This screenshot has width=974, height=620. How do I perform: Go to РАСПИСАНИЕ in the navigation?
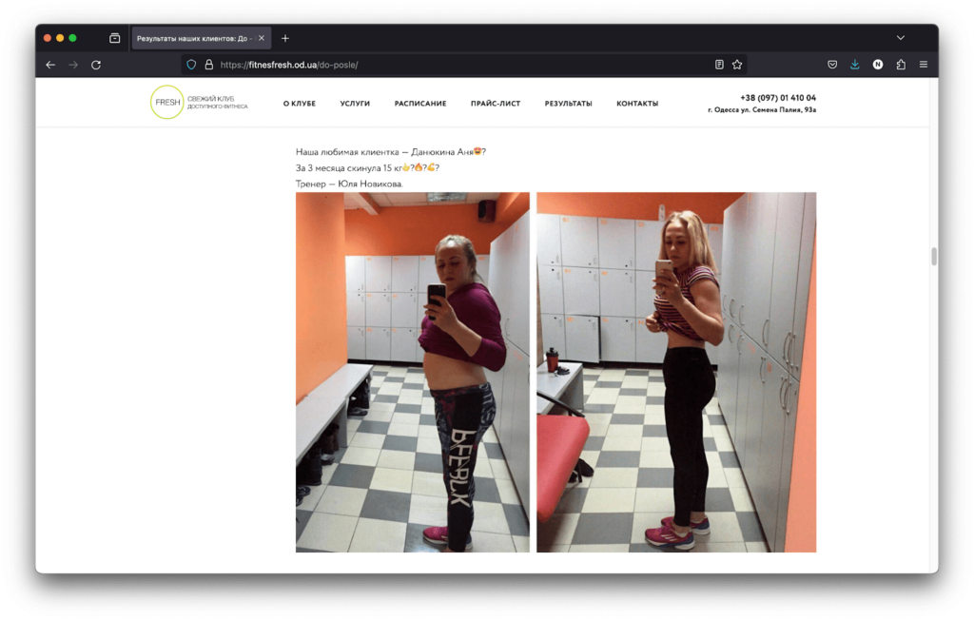coord(420,104)
